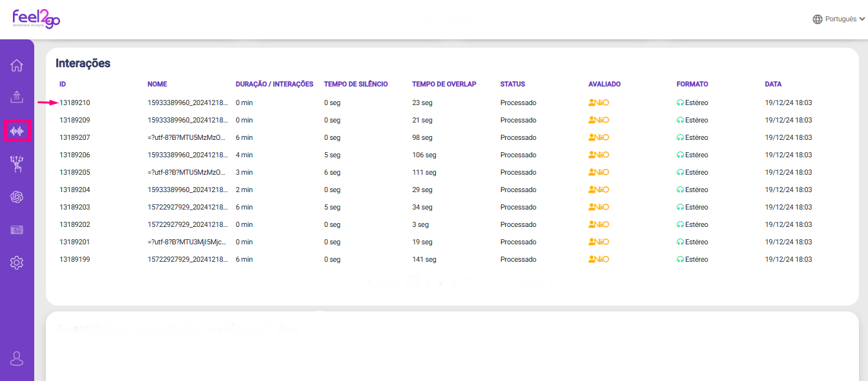Open interaction ID 13189210
868x381 pixels.
point(75,103)
